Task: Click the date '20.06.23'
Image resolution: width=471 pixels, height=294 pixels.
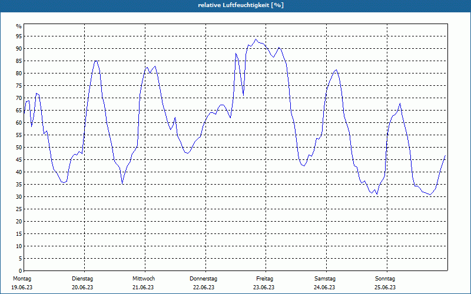Action: click(82, 288)
